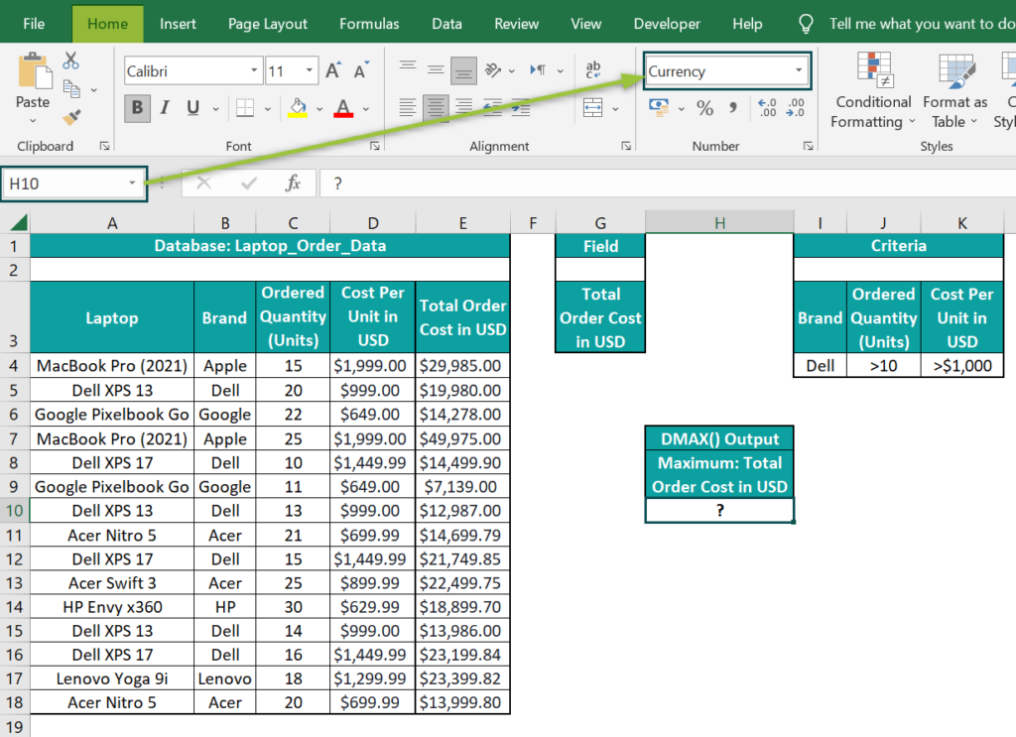The image size is (1016, 737).
Task: Click the Insert Function (fx) button
Action: coord(297,183)
